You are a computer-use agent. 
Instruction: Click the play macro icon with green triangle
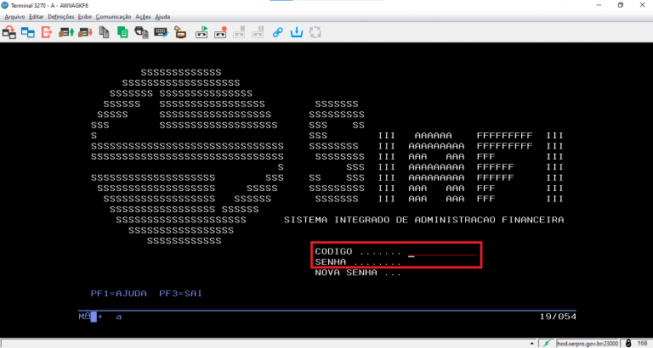(x=202, y=33)
